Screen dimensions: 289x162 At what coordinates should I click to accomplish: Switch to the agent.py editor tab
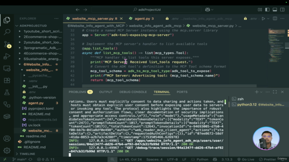pyautogui.click(x=142, y=18)
